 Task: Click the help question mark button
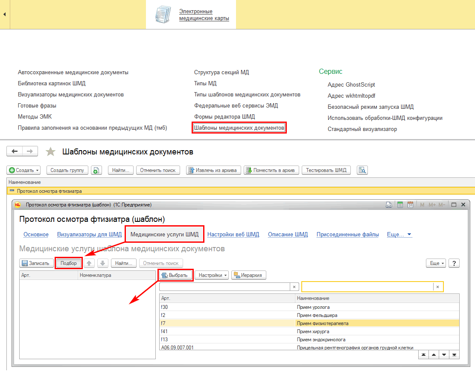coord(455,263)
